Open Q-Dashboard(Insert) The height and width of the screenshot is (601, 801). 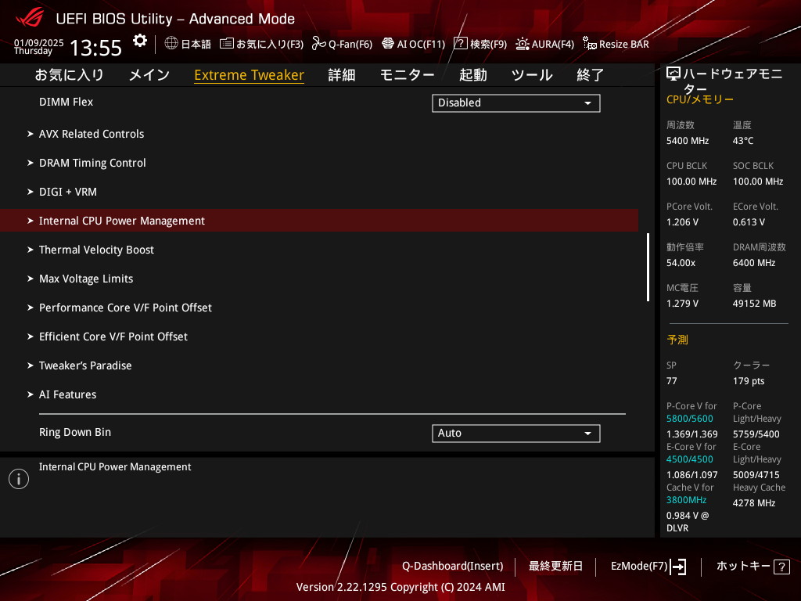click(452, 567)
